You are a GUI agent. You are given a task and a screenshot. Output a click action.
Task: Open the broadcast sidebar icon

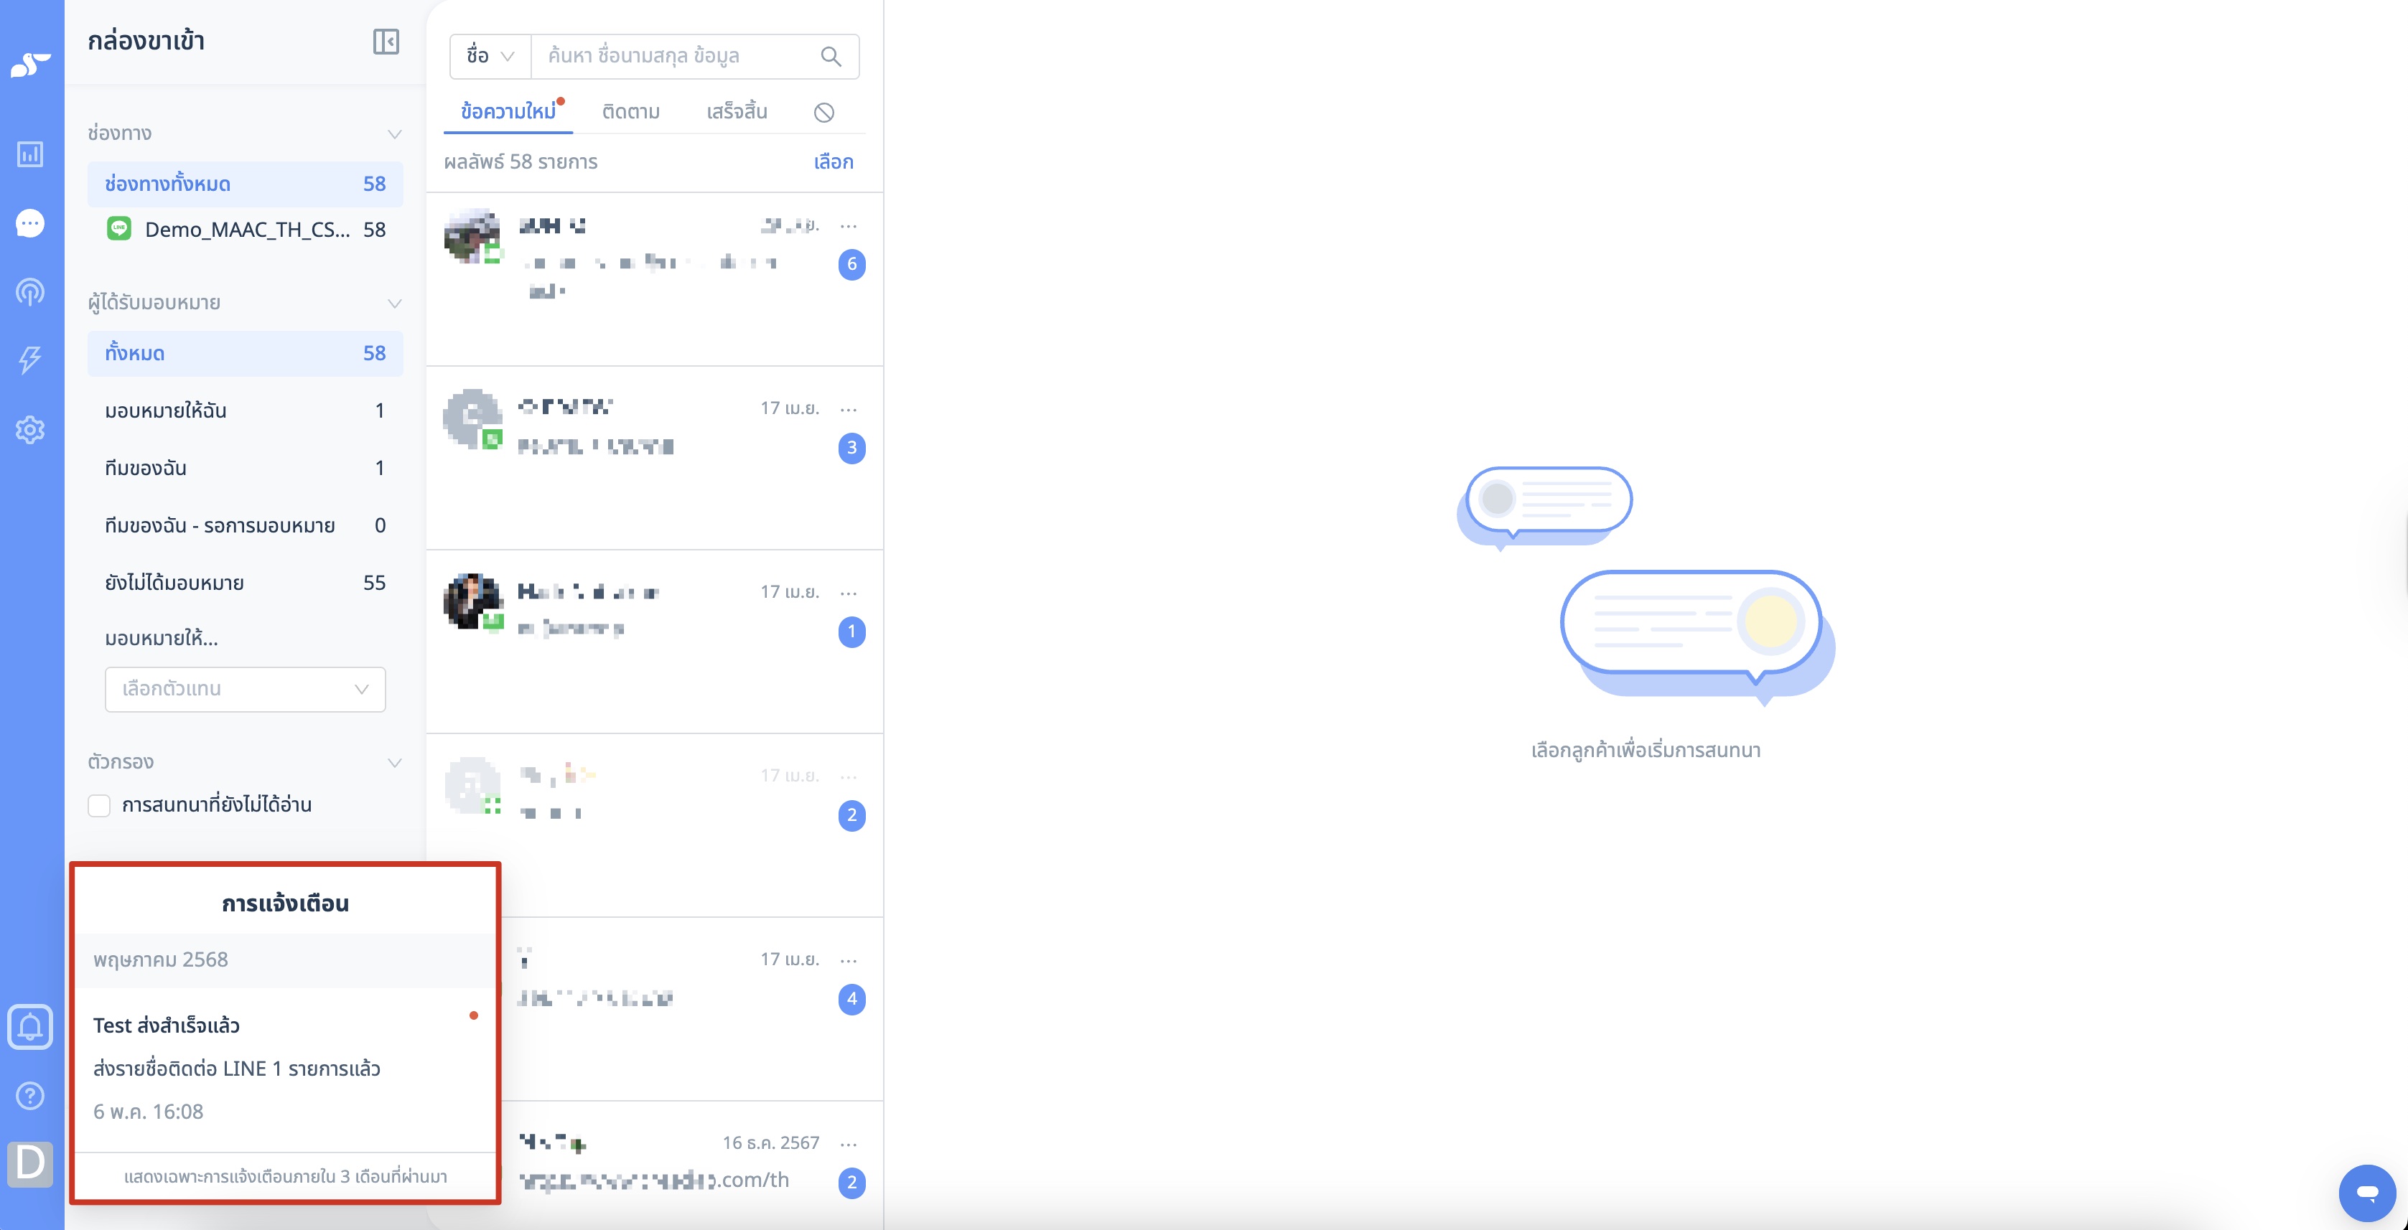point(30,291)
